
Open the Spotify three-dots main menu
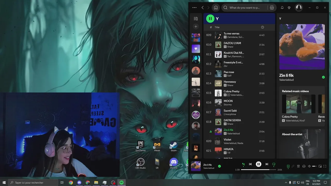pos(194,8)
